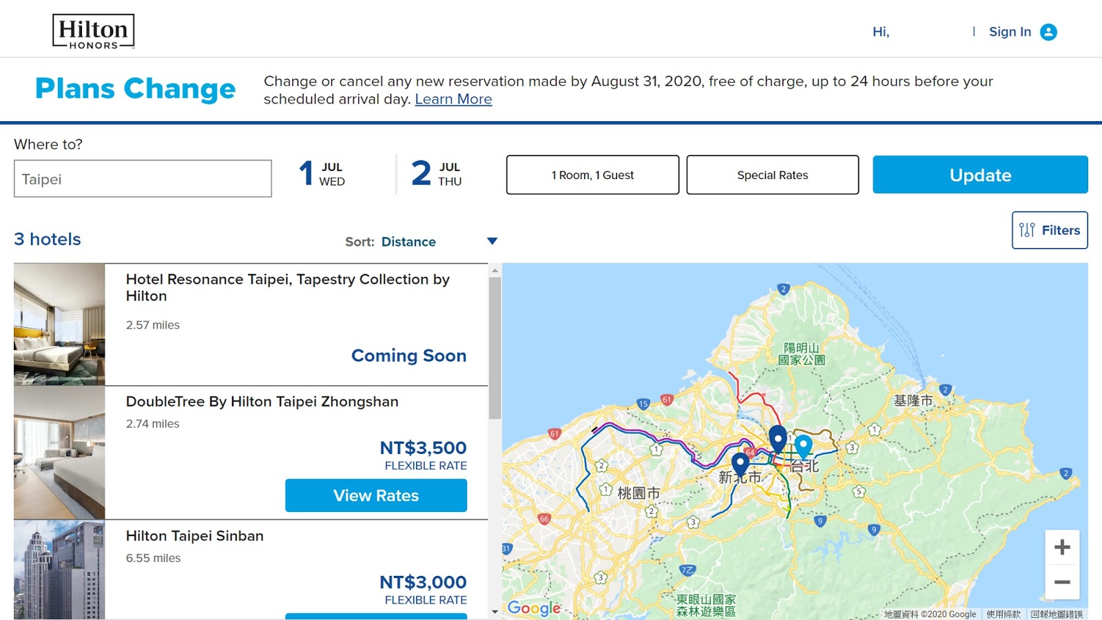Click the hotel list scroll down arrow

[x=495, y=612]
